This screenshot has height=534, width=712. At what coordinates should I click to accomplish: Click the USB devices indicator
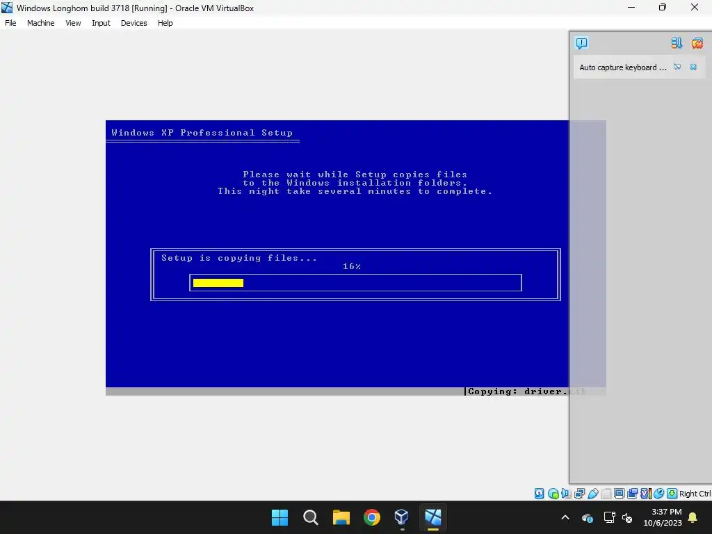(592, 494)
